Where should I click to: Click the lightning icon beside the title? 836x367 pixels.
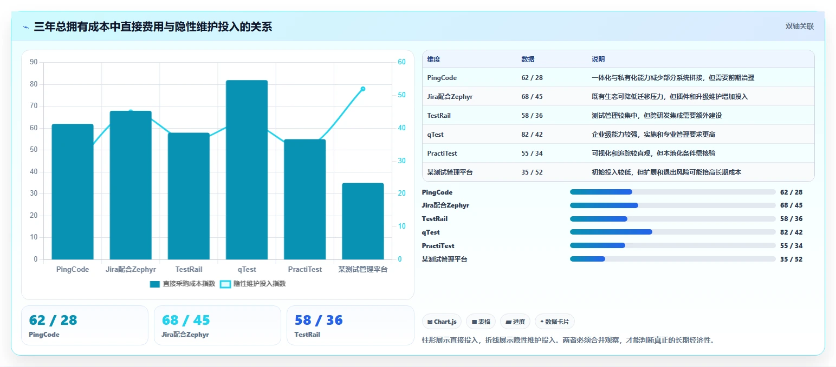25,26
